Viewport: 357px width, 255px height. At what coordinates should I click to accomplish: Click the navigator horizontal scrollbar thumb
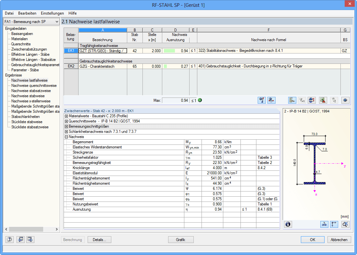pos(26,229)
